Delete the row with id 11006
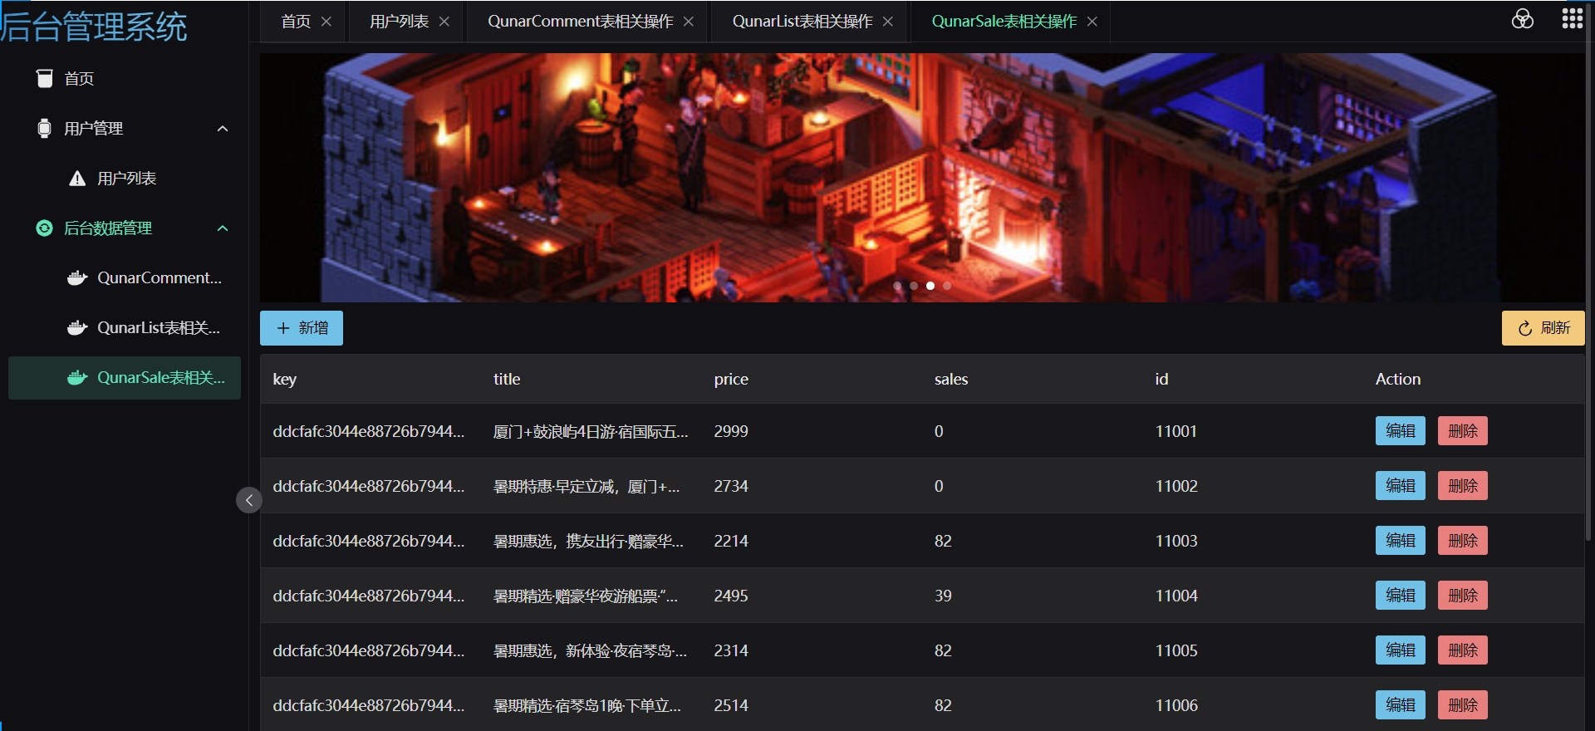The width and height of the screenshot is (1595, 731). pos(1463,705)
